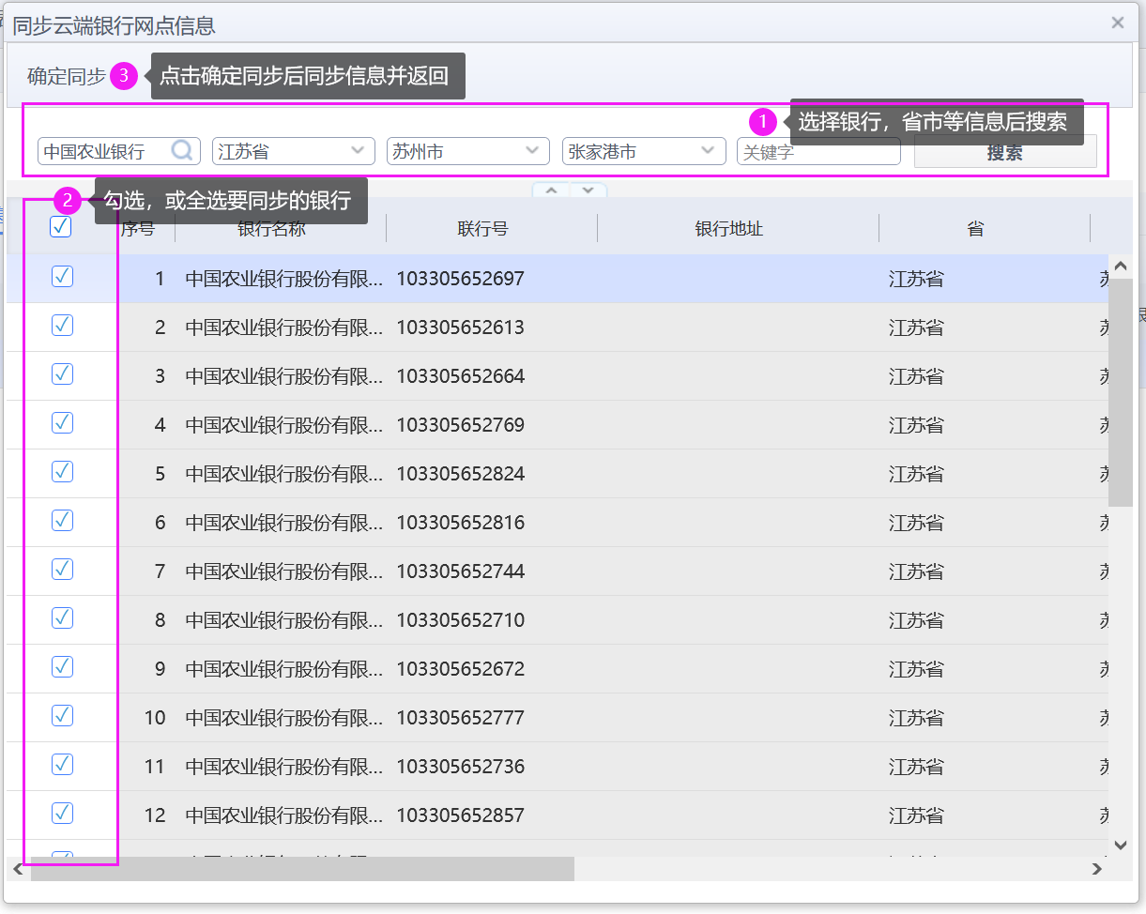Click 确定同步 to confirm sync

pyautogui.click(x=67, y=77)
